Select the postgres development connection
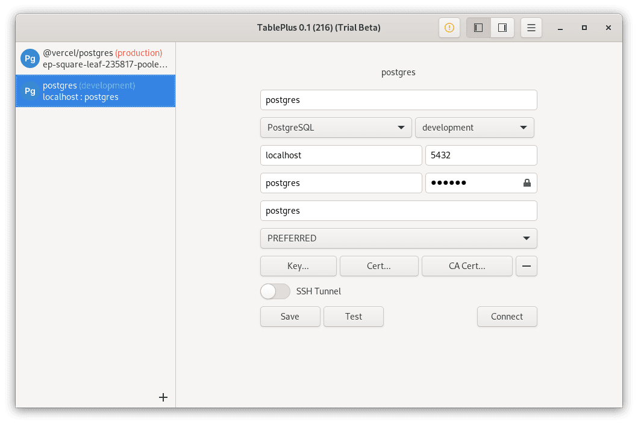Screen dimensions: 638x425 (96, 91)
